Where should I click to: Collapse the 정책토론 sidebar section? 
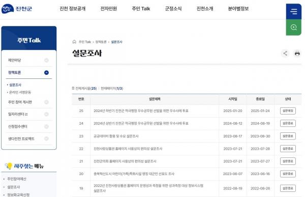pyautogui.click(x=46, y=73)
